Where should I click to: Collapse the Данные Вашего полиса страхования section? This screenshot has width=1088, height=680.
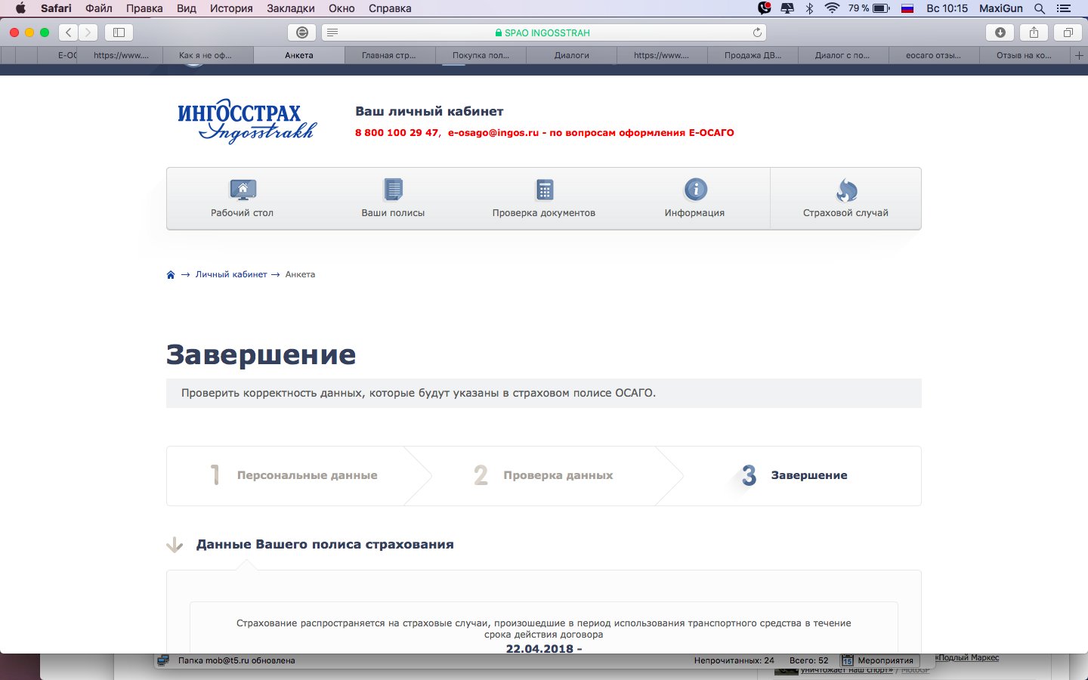[175, 545]
